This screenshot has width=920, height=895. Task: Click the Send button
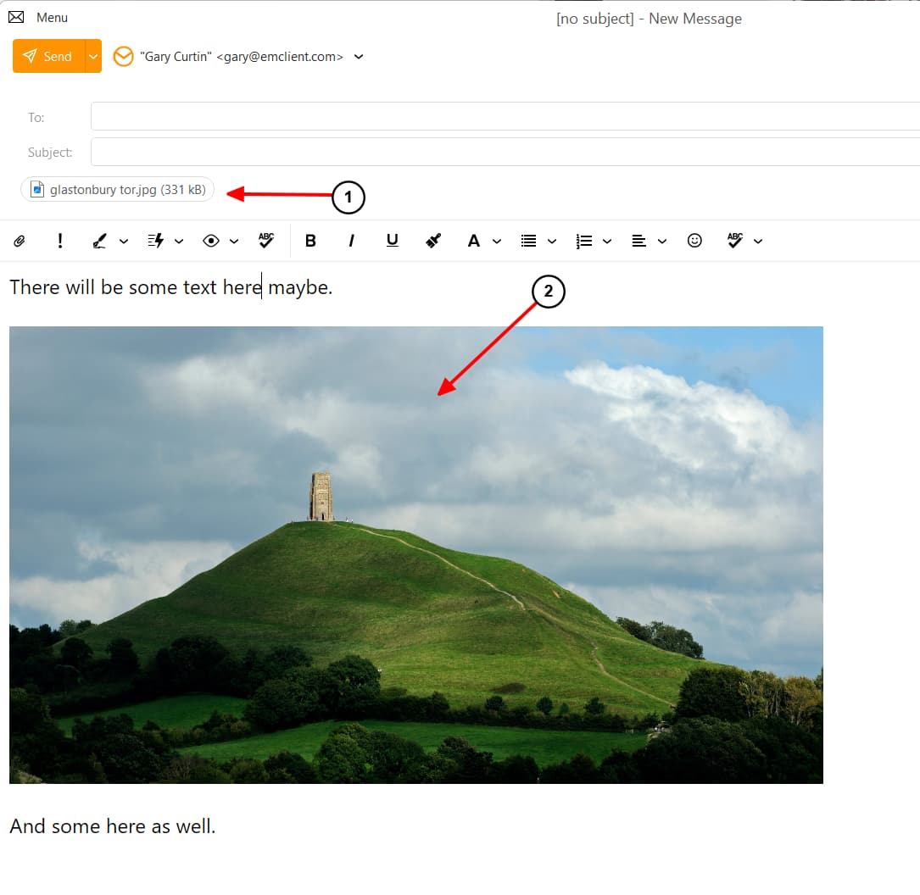tap(49, 56)
